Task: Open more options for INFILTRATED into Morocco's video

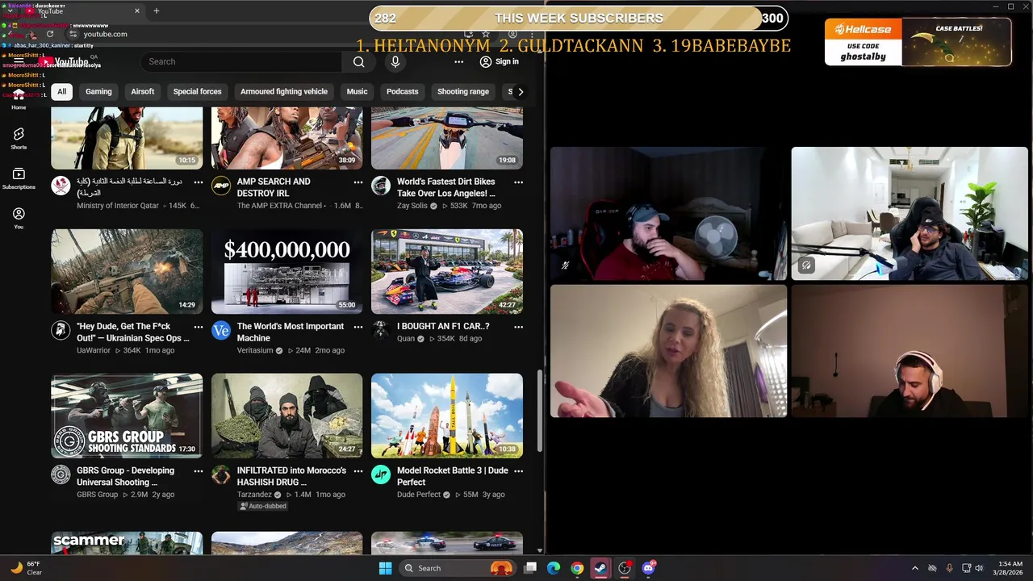Action: click(358, 471)
